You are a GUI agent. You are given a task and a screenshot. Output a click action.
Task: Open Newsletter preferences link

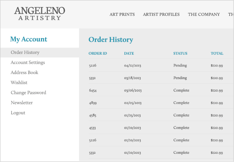tap(22, 103)
